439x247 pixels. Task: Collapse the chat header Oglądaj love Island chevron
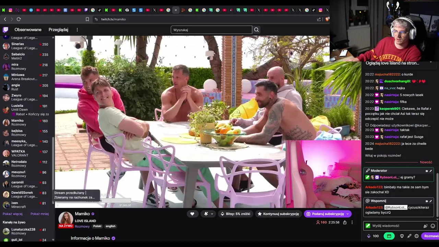coord(431,63)
